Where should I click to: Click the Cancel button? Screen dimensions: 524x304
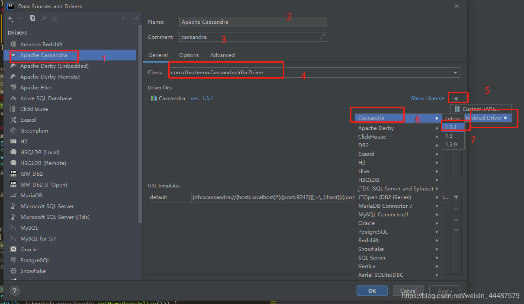(408, 291)
